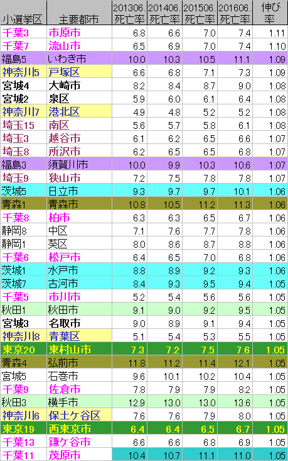Viewport: 288px width, 461px height.
Task: Select the 秋田1 district cell
Action: point(23,309)
